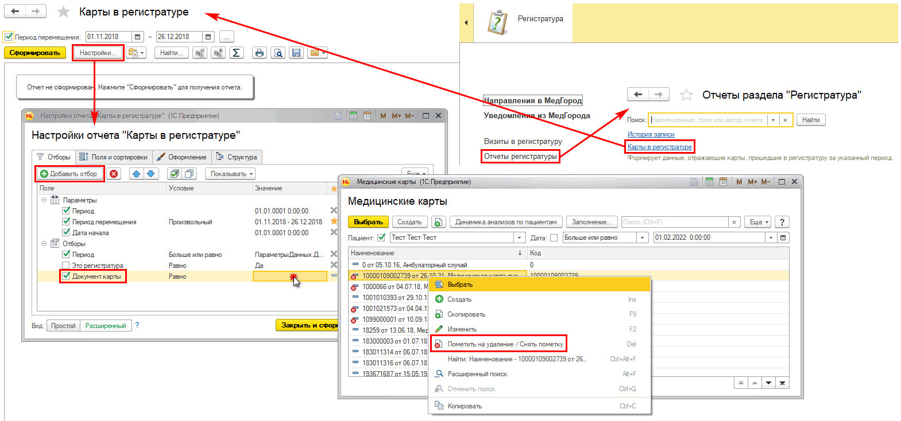The width and height of the screenshot is (901, 421).
Task: Move filter up with blue up arrow
Action: pos(136,174)
